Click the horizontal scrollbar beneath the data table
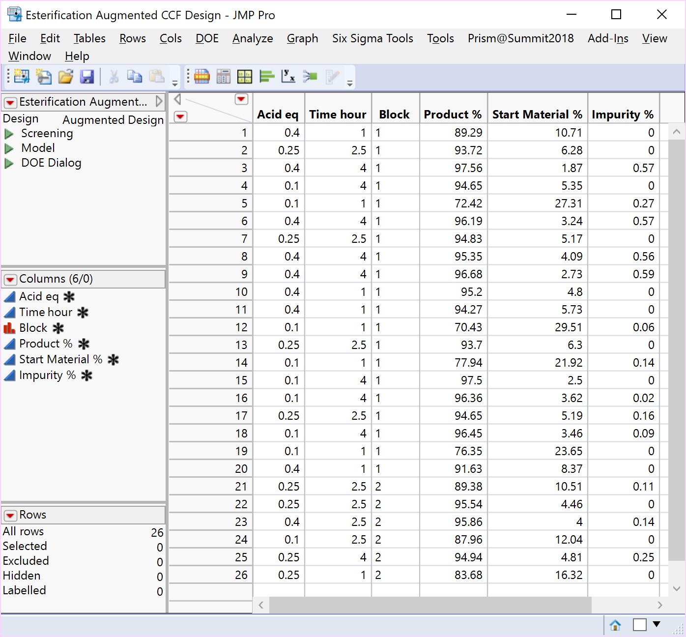This screenshot has height=637, width=686. pyautogui.click(x=430, y=605)
